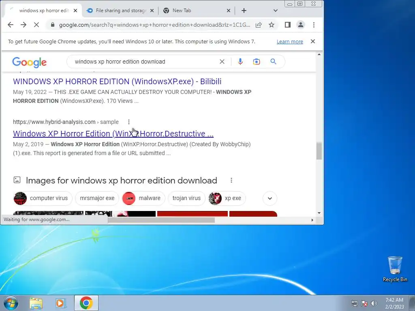
Task: Go forward with the forward arrow
Action: (x=24, y=25)
